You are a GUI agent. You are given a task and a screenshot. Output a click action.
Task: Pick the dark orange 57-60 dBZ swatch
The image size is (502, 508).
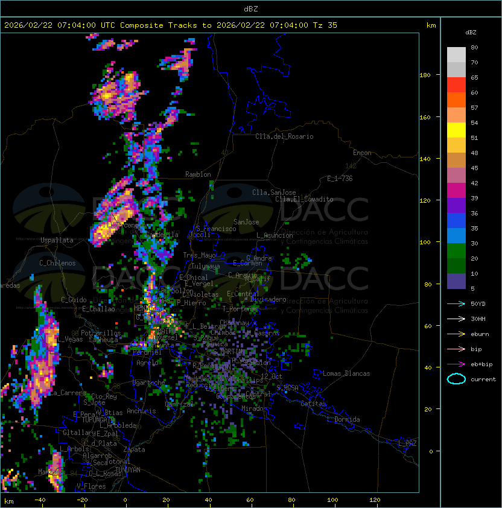click(456, 100)
